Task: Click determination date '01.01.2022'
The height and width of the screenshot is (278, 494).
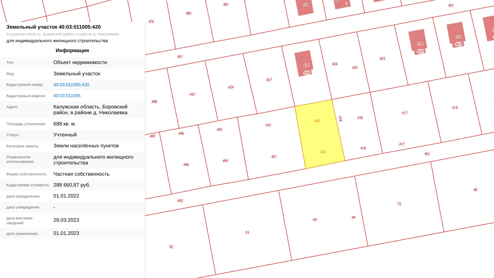Action: [x=66, y=196]
